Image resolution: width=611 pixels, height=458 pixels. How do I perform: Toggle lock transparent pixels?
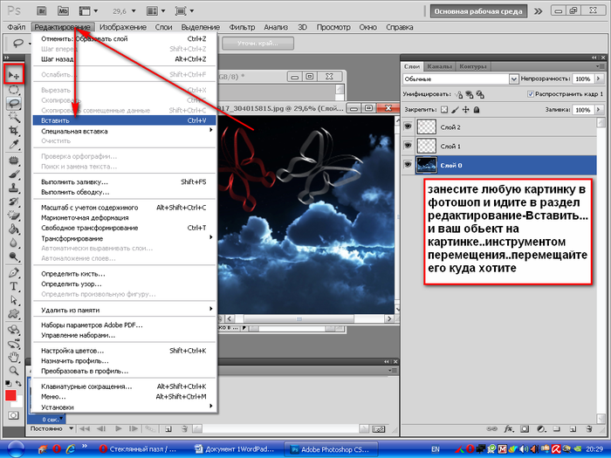click(x=444, y=110)
